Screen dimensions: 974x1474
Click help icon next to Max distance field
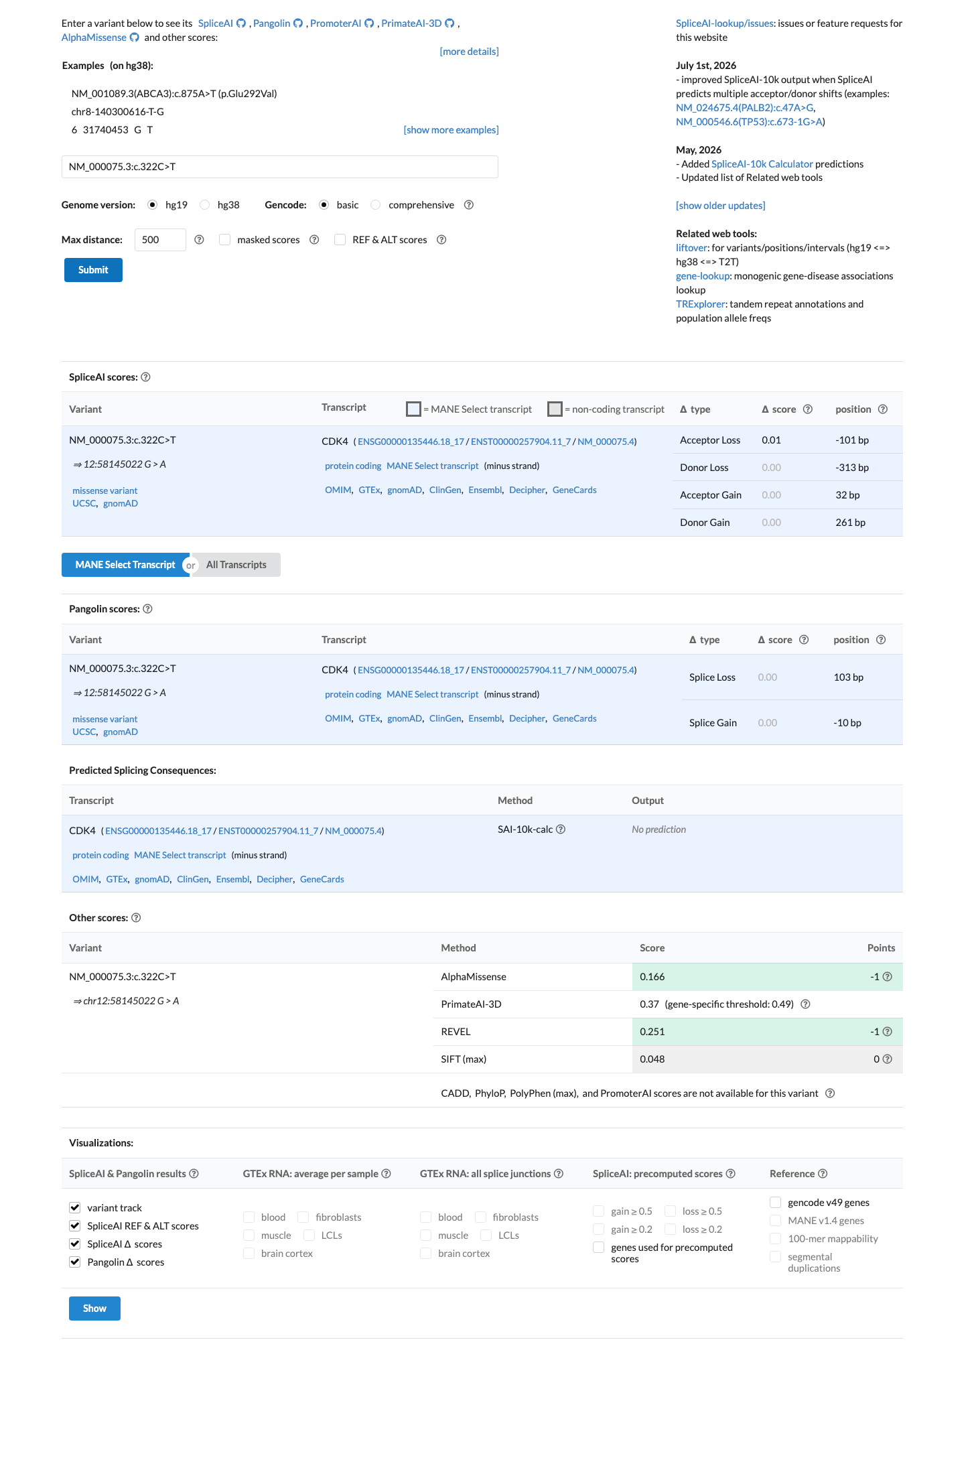click(x=199, y=240)
